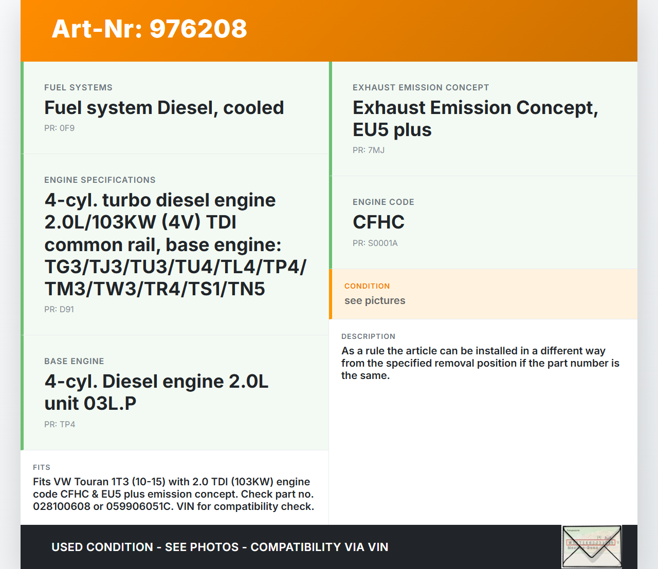Select the Fuel system Diesel, cooled title
Screen dimensions: 658x569
coord(164,108)
